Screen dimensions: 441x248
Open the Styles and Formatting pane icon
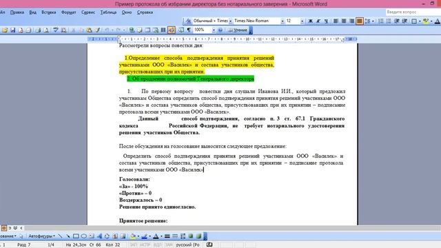coord(188,21)
